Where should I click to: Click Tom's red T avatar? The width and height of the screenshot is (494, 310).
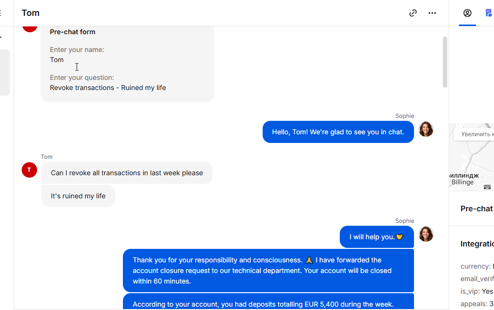click(29, 170)
